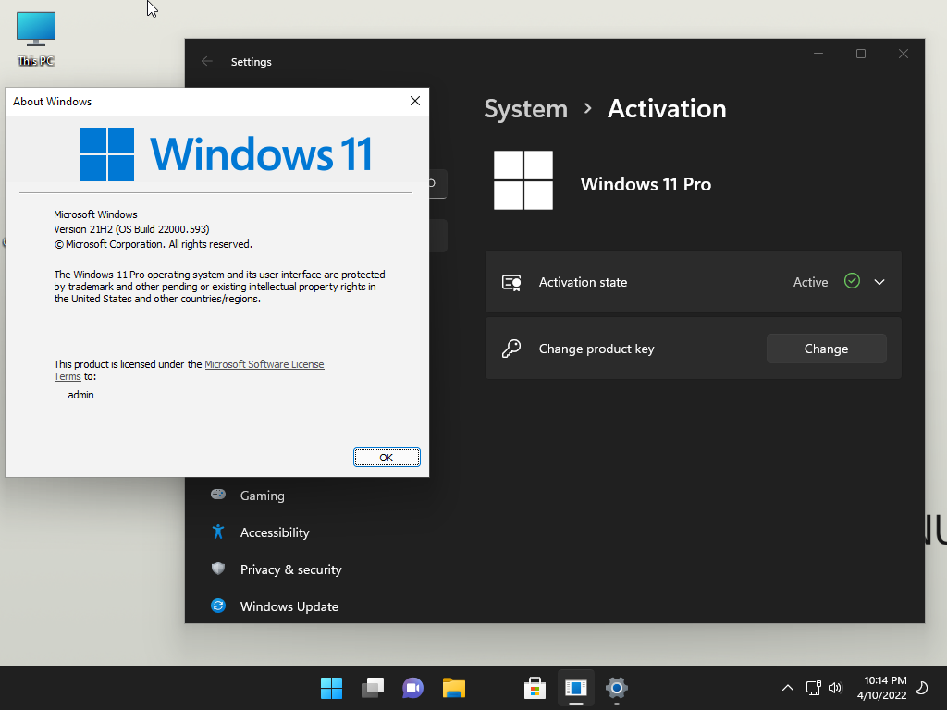947x710 pixels.
Task: Open the Start menu
Action: click(x=332, y=688)
